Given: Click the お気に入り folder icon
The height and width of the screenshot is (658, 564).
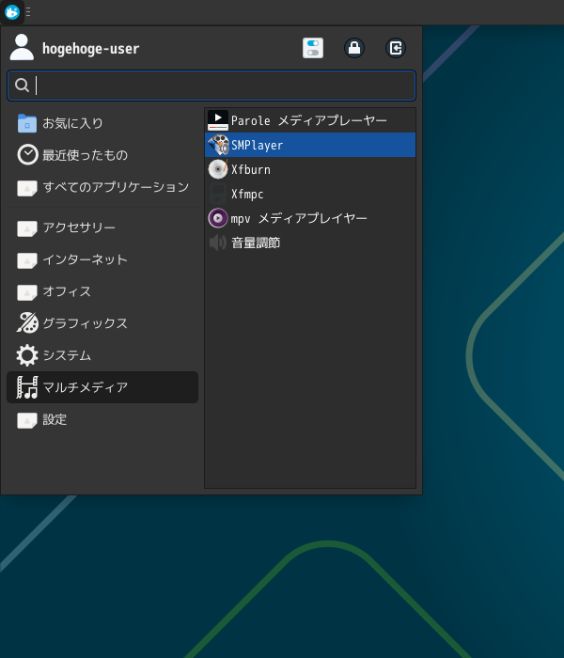Looking at the screenshot, I should (27, 123).
